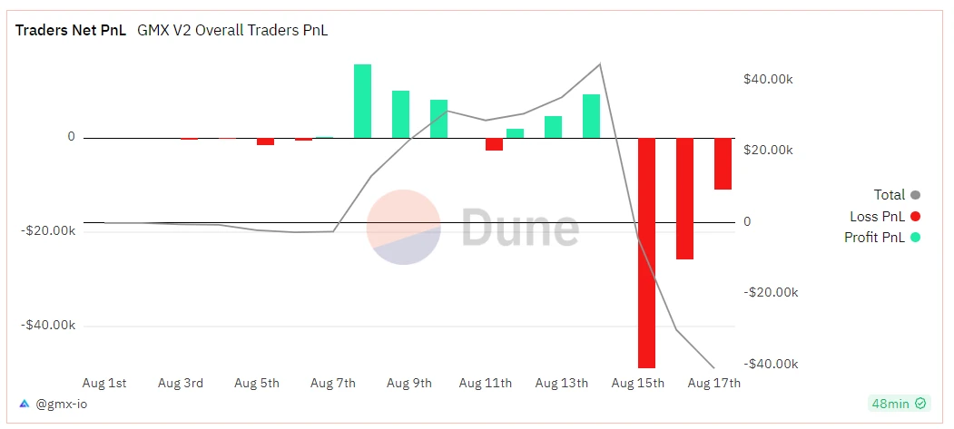Toggle the Profit PnL legend label
Viewport: 954px width, 429px height.
click(x=874, y=239)
